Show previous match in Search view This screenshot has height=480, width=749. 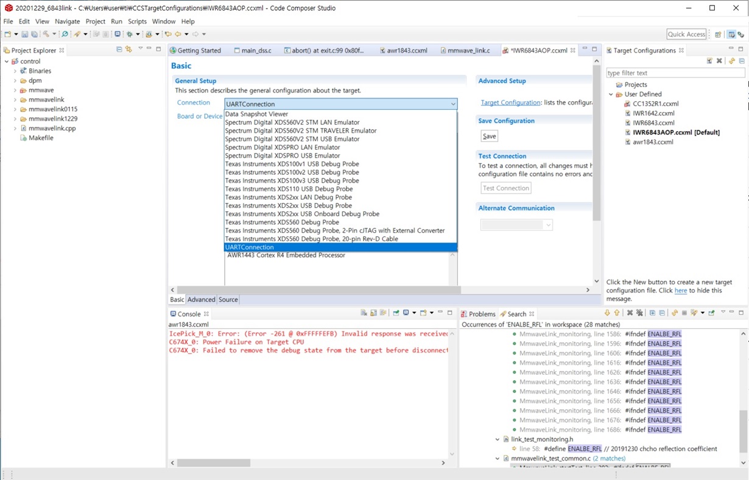pos(616,313)
